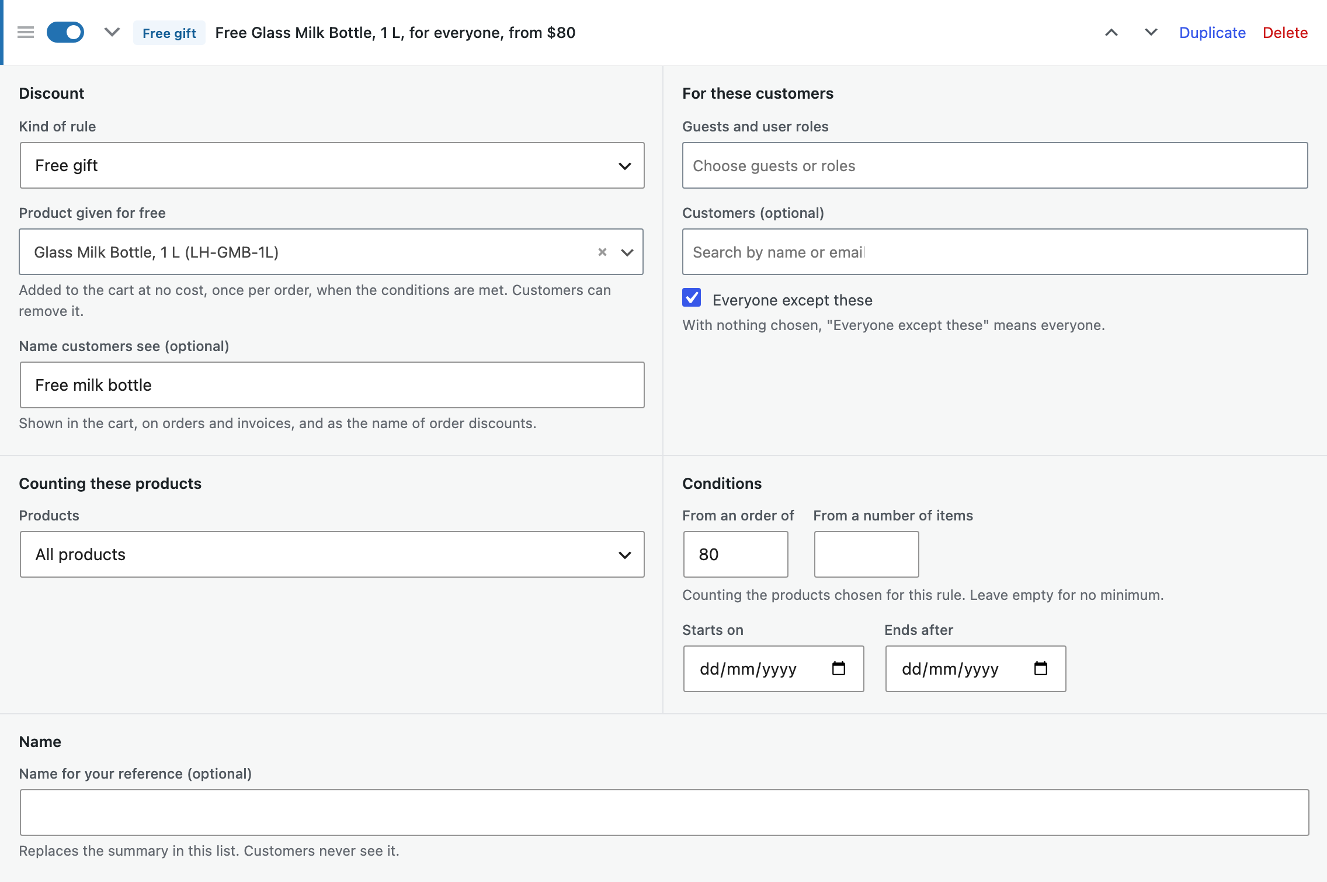
Task: Open the Kind of rule dropdown
Action: click(332, 165)
